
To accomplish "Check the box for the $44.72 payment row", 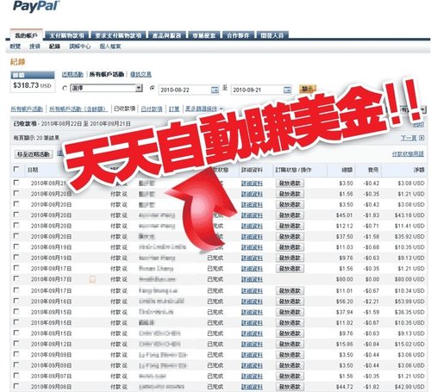I will 16,386.
